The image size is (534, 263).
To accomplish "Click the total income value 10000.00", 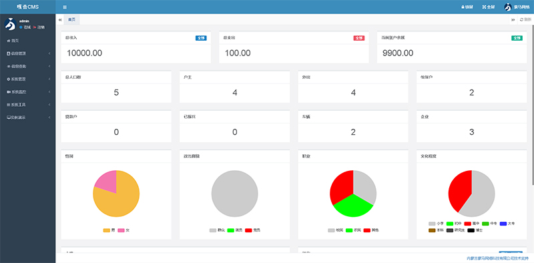I will pos(84,53).
